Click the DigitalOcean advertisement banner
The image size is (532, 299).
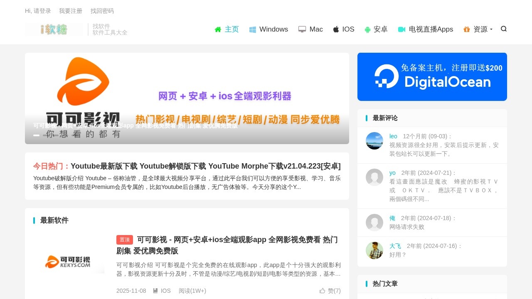pos(432,77)
